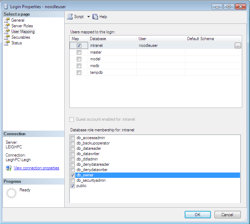Viewport: 250px width, 224px height.
Task: Open the Help toolbar icon
Action: coord(95,17)
